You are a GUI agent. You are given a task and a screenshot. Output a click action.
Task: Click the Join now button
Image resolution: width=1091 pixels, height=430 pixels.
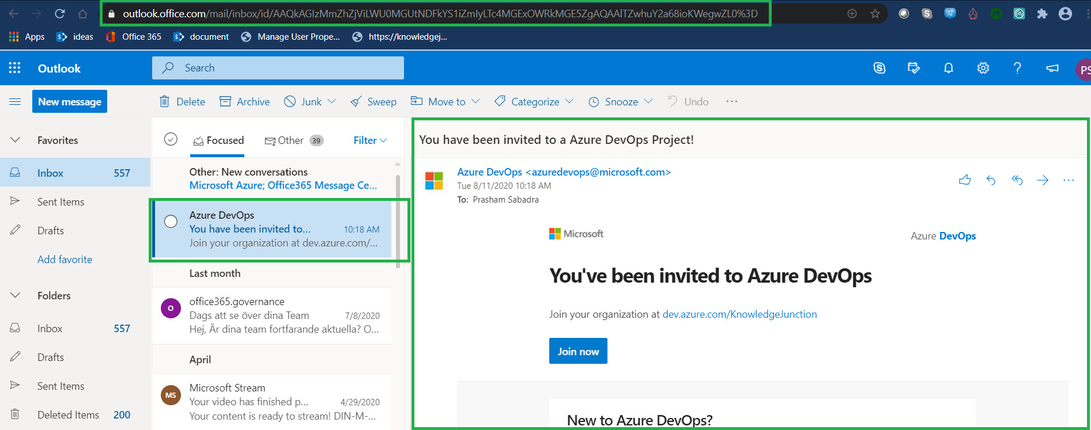click(x=578, y=351)
